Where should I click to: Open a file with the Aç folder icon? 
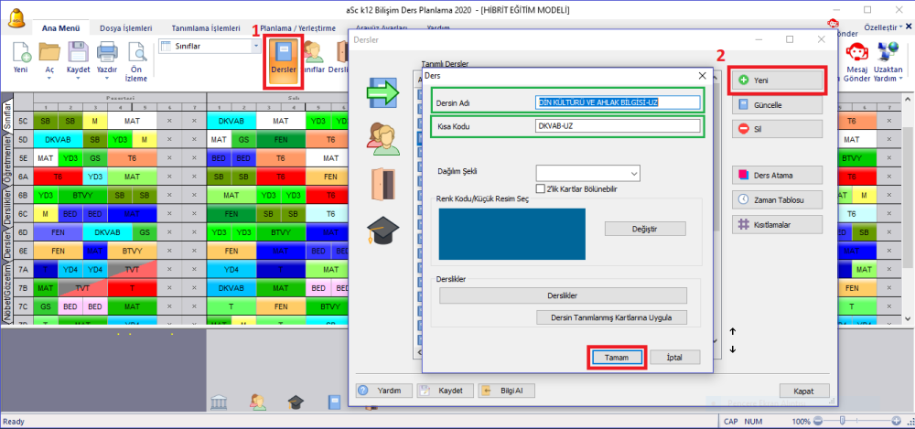[x=49, y=52]
